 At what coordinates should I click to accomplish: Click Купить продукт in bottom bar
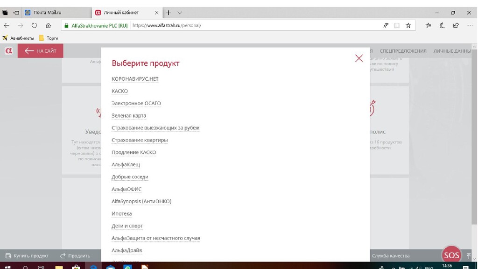click(x=27, y=255)
